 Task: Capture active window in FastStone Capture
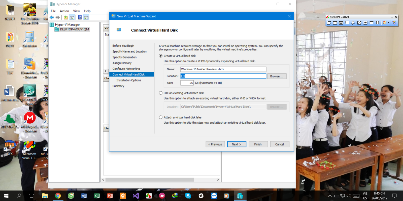click(x=335, y=23)
